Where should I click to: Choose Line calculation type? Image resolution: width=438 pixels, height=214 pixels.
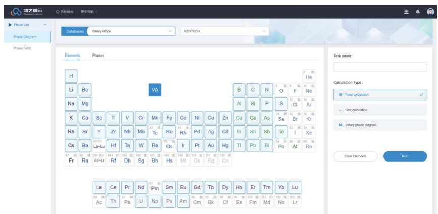tap(380, 110)
